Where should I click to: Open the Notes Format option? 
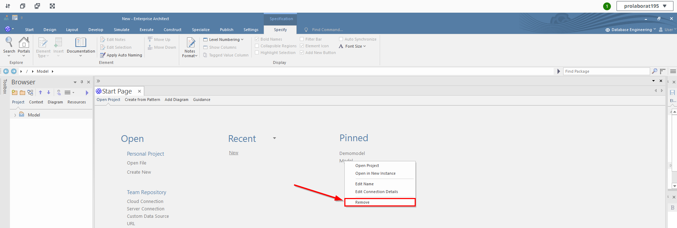pyautogui.click(x=190, y=47)
